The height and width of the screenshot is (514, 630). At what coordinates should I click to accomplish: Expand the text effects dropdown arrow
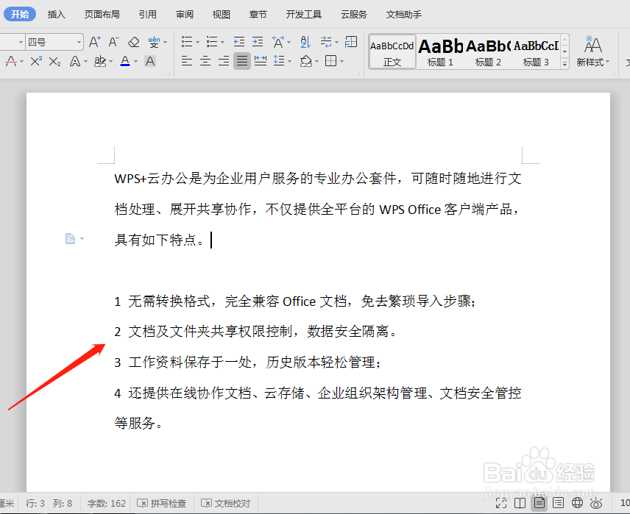(x=85, y=62)
